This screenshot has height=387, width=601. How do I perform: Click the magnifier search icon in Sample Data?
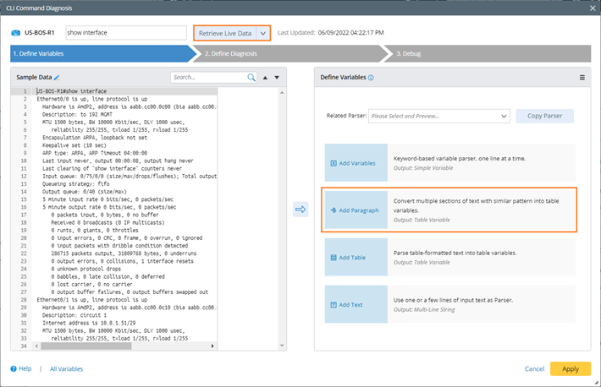click(x=251, y=78)
